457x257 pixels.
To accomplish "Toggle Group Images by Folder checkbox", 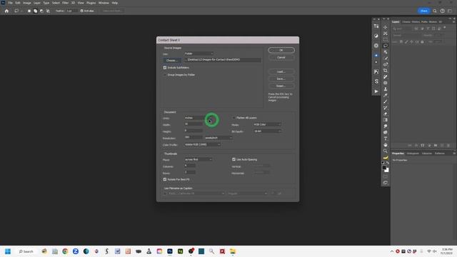I will [x=165, y=75].
